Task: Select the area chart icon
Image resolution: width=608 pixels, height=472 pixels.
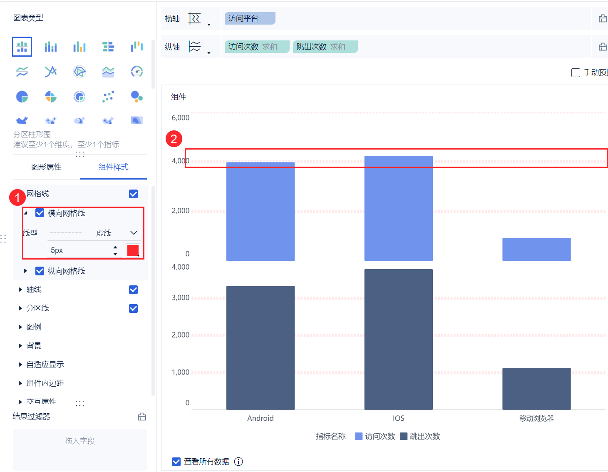Action: pos(108,72)
